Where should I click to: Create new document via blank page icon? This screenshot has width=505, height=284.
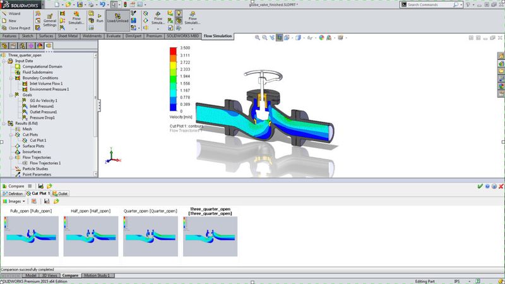pyautogui.click(x=57, y=4)
